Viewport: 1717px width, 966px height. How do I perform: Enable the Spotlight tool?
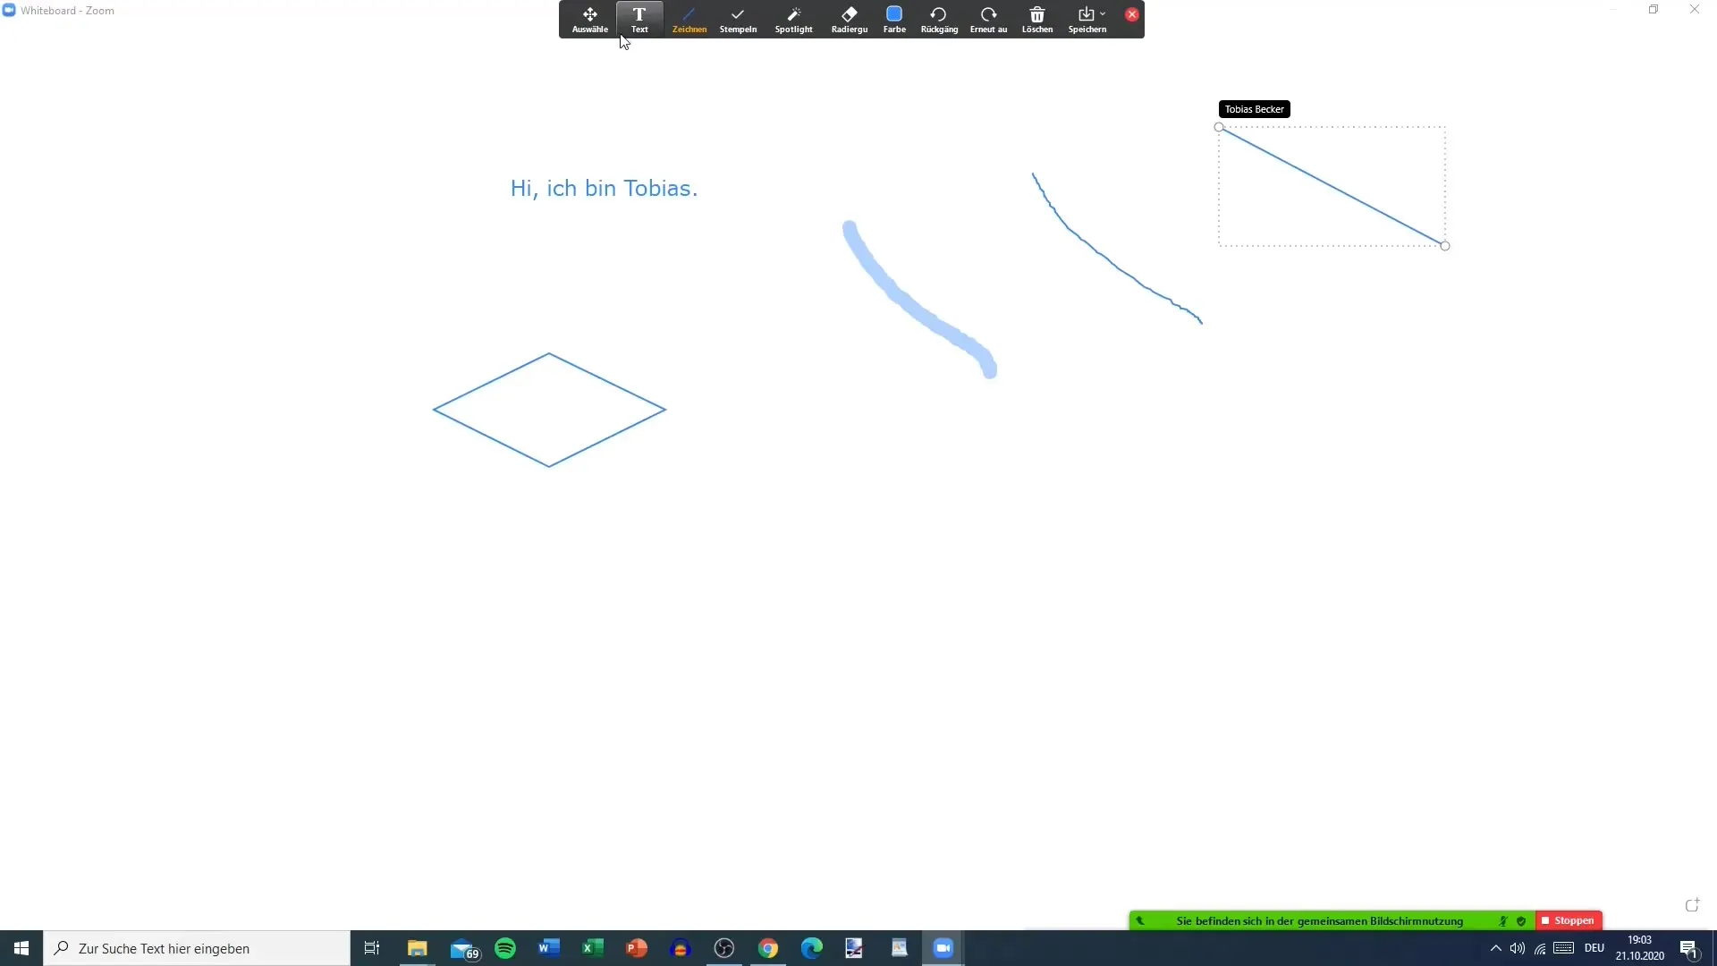793,19
